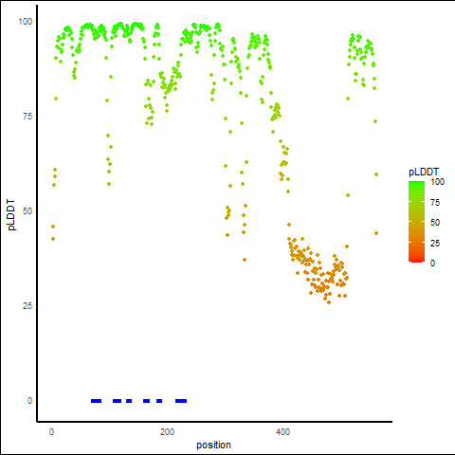
Task: Click the lowest orange data point near pLDDT 26
Action: (329, 302)
